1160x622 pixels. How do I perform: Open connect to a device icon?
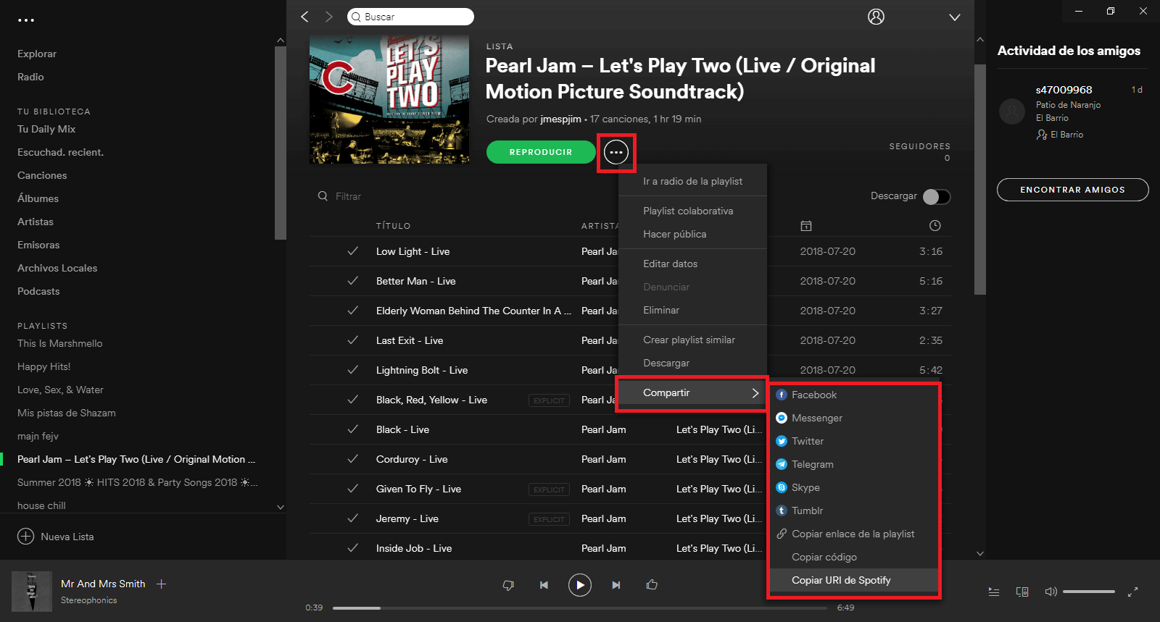pos(1022,592)
